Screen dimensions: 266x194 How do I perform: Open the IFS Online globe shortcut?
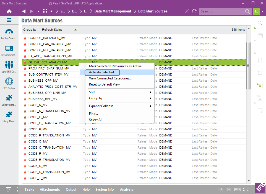pos(9,83)
